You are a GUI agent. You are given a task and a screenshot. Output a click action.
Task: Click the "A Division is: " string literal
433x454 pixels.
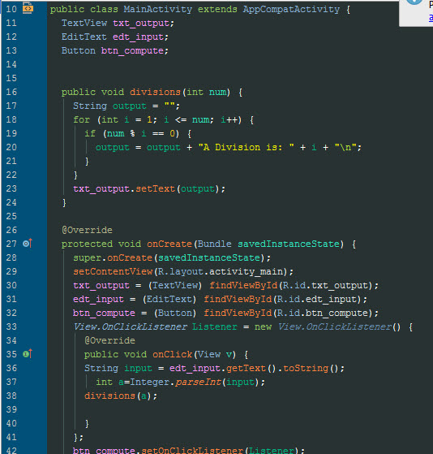click(x=246, y=147)
